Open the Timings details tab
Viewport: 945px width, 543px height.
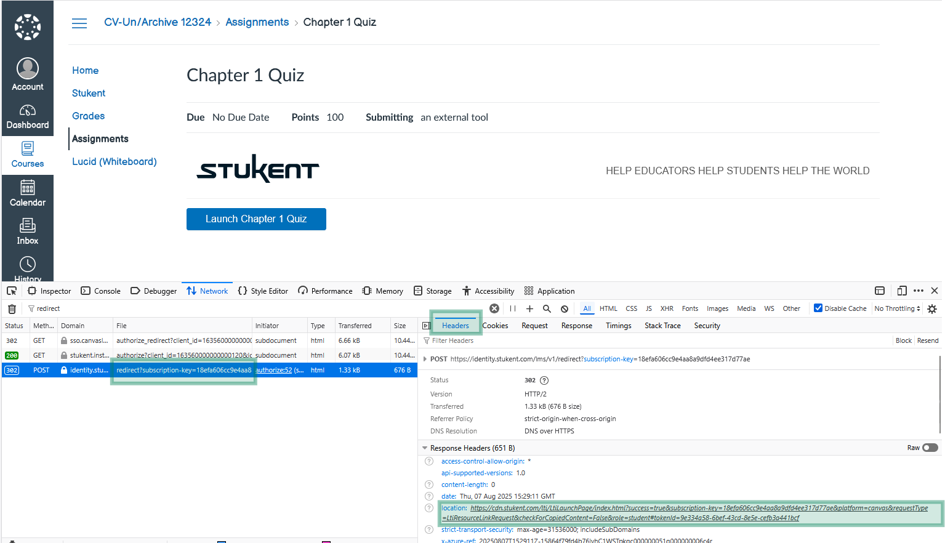pyautogui.click(x=619, y=326)
